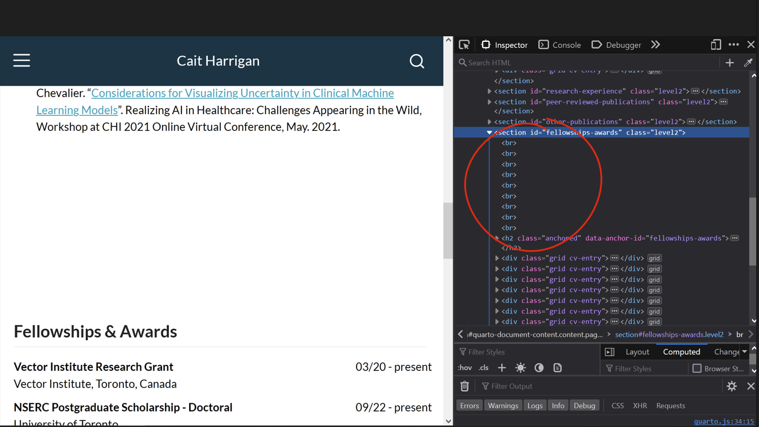
Task: Grab a color with the eyedropper
Action: pos(748,63)
